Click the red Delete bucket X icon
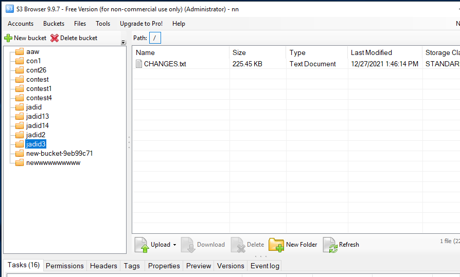 (x=55, y=38)
